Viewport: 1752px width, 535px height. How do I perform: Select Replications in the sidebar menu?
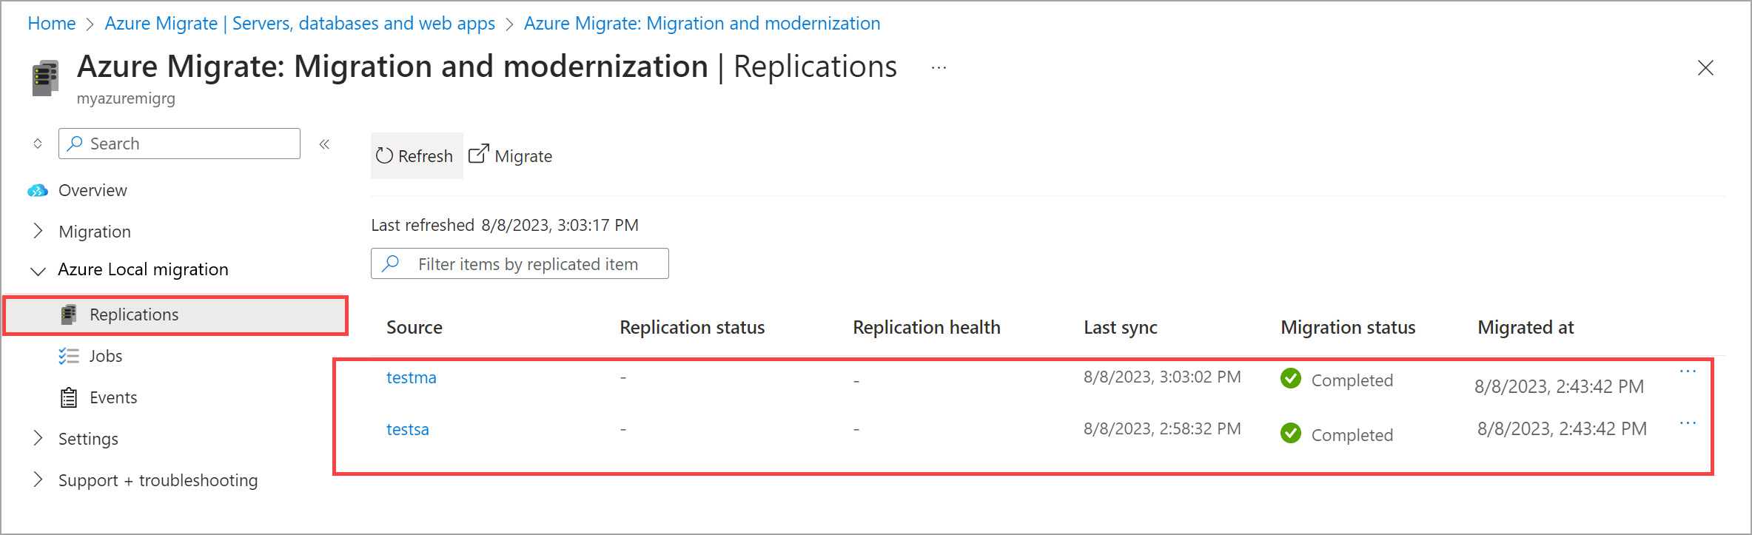(x=134, y=314)
